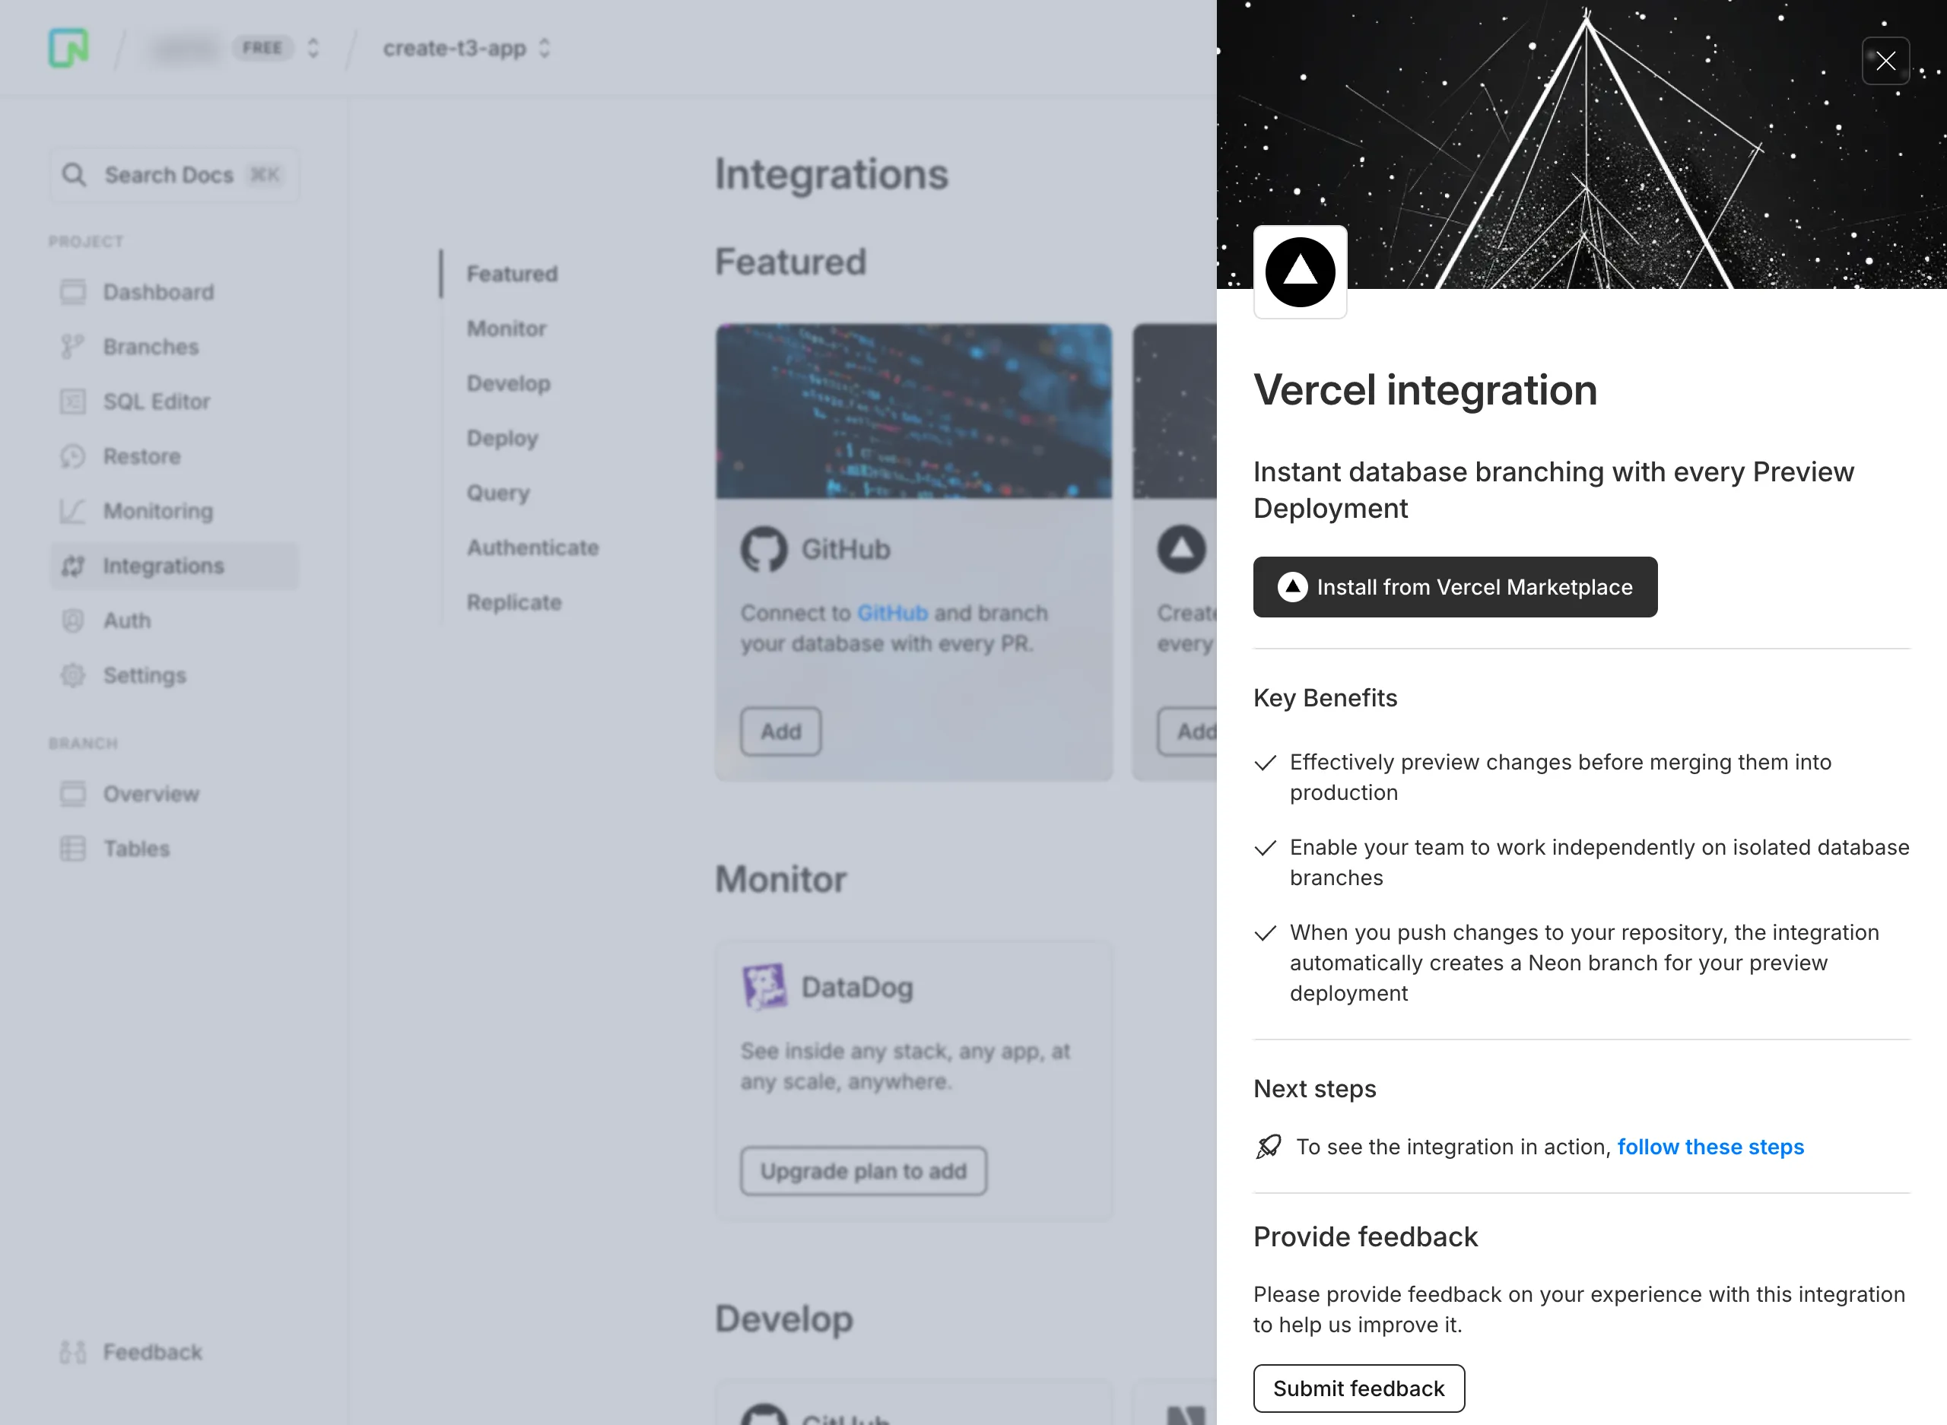Click the Vercel logo tile in panel
The width and height of the screenshot is (1947, 1425).
tap(1299, 271)
